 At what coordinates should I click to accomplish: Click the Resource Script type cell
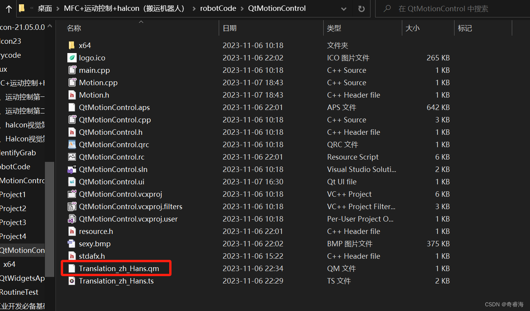point(353,157)
